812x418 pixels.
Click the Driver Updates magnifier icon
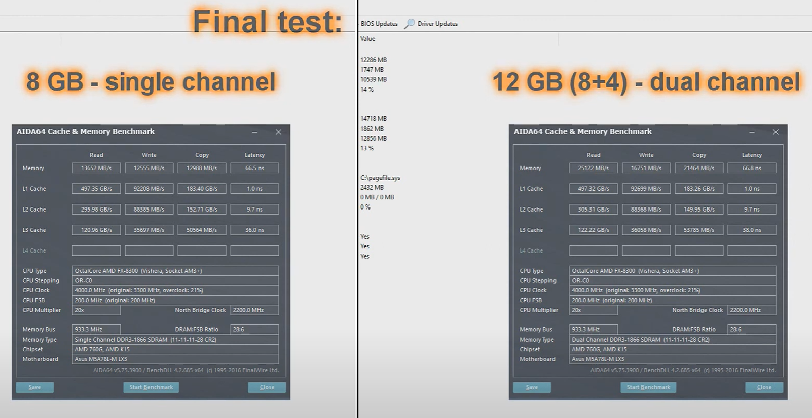410,24
